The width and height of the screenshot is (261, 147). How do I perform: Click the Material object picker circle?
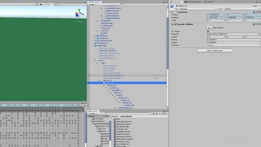[x=259, y=34]
